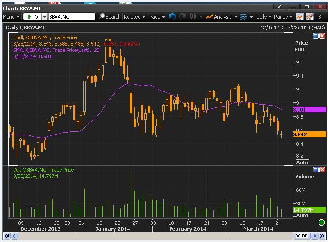Click the December 2013 timeline label
This screenshot has width=328, height=242.
(x=40, y=229)
